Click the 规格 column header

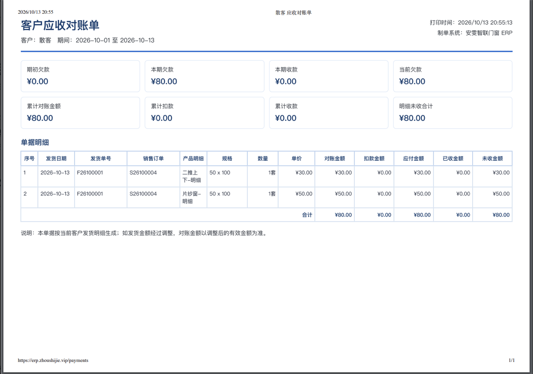(x=227, y=159)
